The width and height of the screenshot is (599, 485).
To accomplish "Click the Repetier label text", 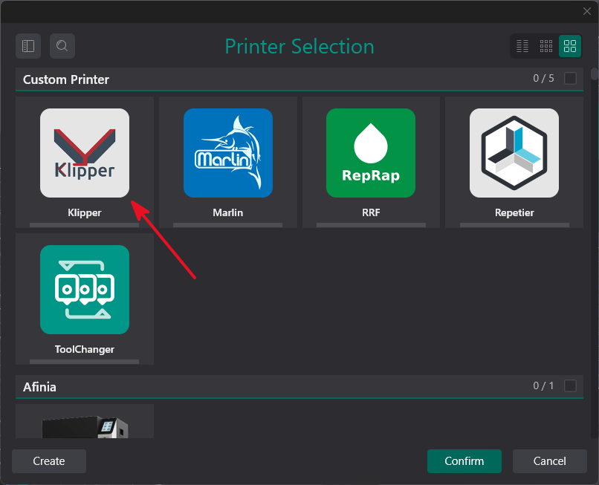I will [x=514, y=212].
